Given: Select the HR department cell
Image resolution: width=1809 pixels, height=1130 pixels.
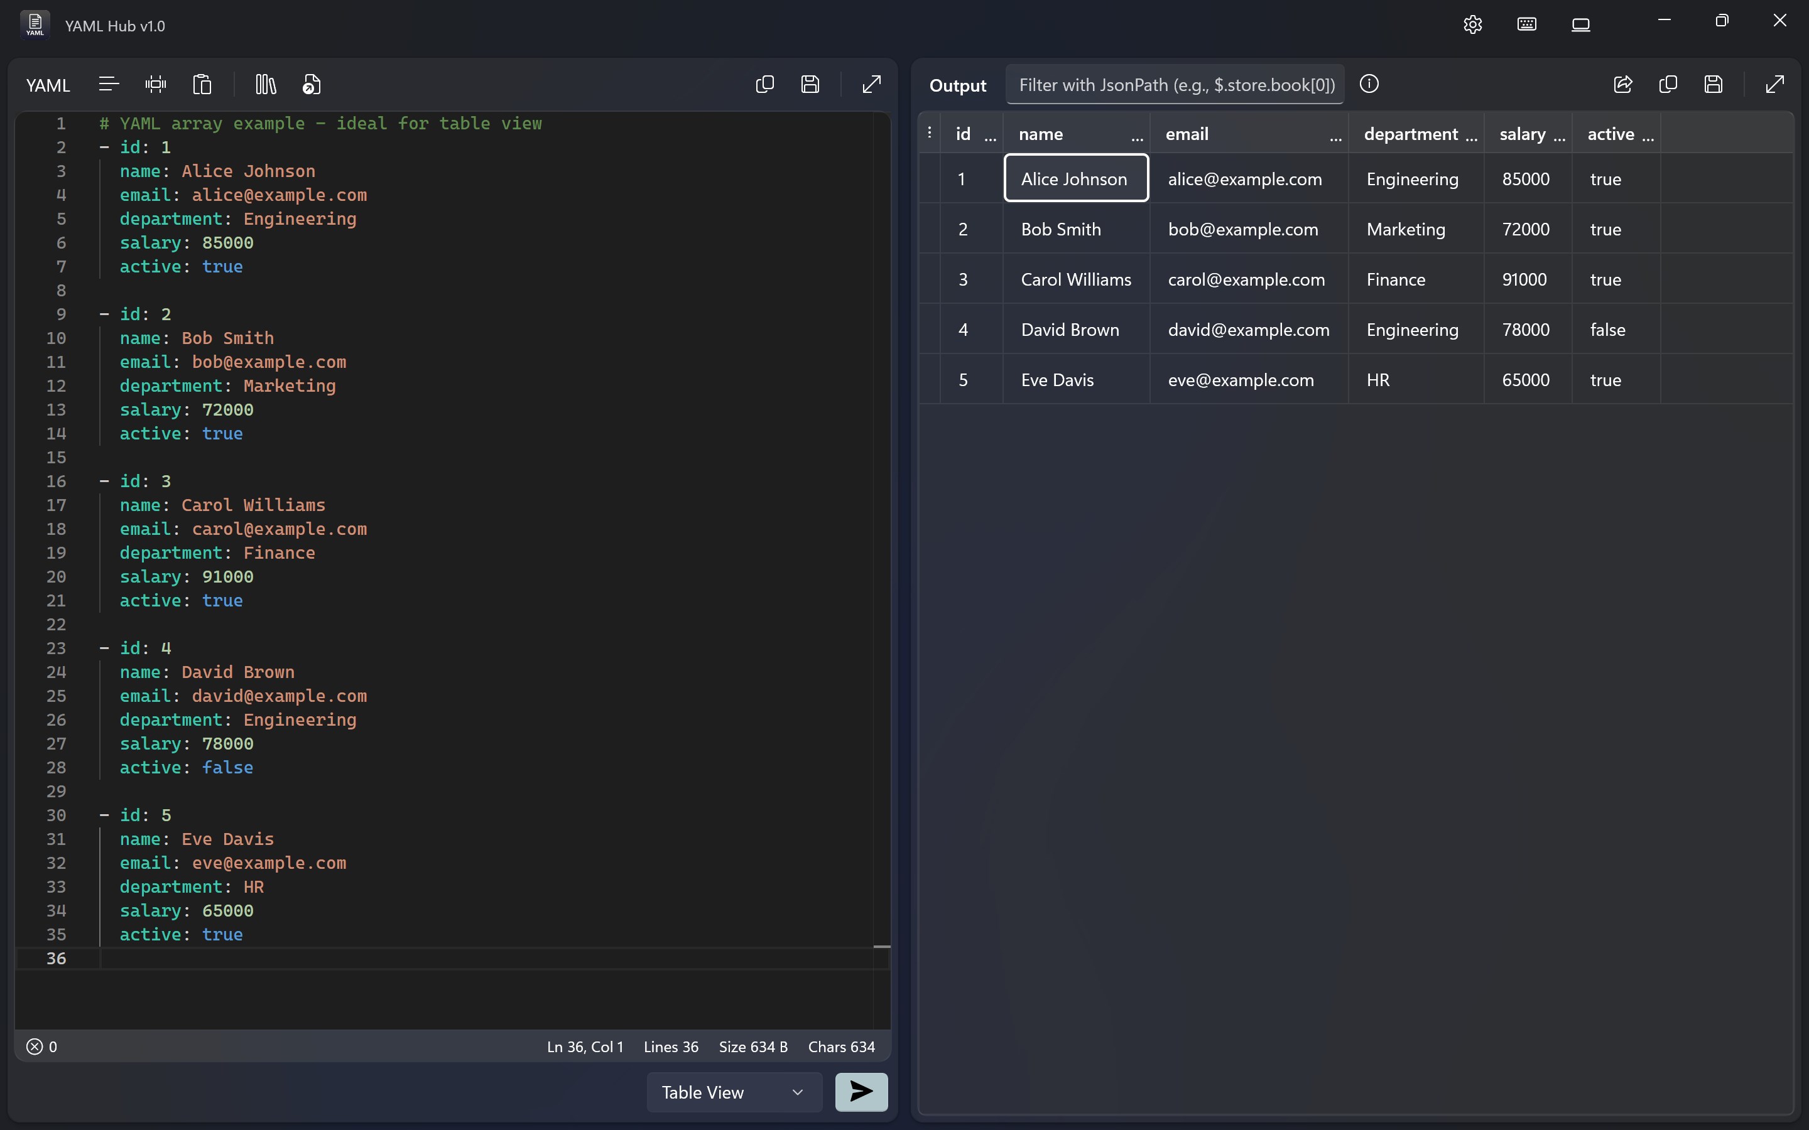Looking at the screenshot, I should coord(1416,379).
